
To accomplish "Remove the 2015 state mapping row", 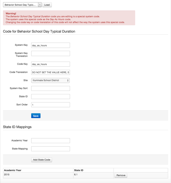I will pyautogui.click(x=121, y=175).
